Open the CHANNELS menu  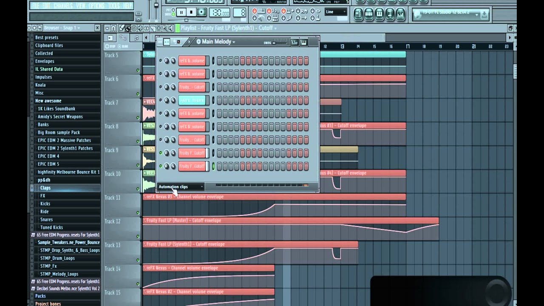coord(62,6)
